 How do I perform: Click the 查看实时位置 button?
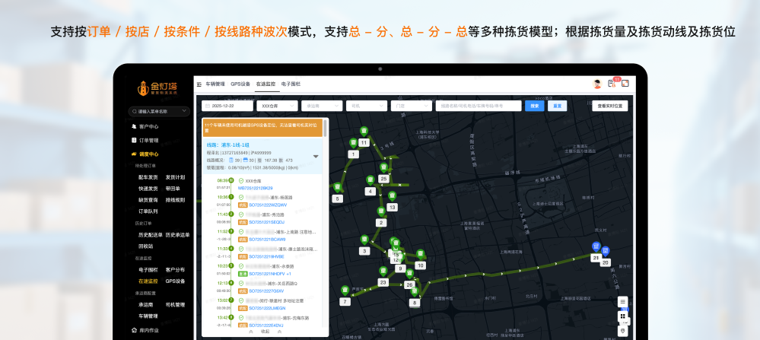[x=609, y=106]
